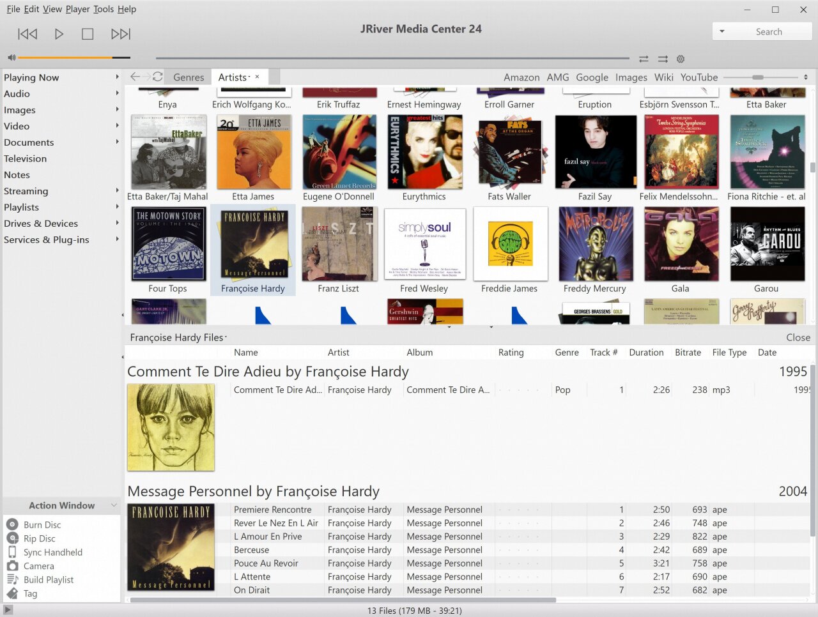Image resolution: width=818 pixels, height=617 pixels.
Task: Select the Camera icon in Action Window
Action: pyautogui.click(x=12, y=566)
